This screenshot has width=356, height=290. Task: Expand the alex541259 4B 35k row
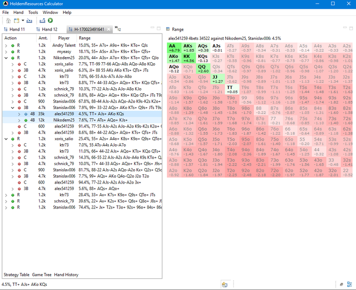point(19,114)
